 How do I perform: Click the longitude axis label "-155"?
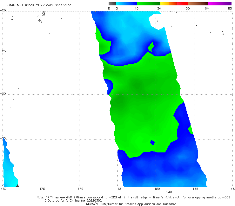pos(194,189)
